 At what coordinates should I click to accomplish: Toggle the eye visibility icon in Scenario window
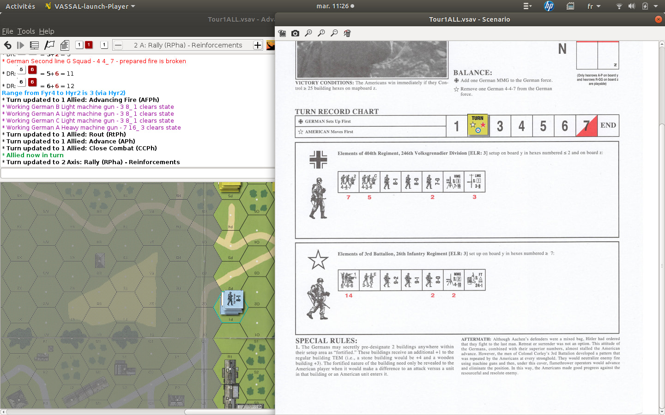pyautogui.click(x=282, y=33)
